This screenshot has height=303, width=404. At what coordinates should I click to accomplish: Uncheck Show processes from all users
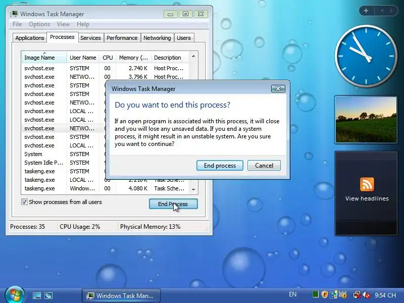click(x=24, y=201)
